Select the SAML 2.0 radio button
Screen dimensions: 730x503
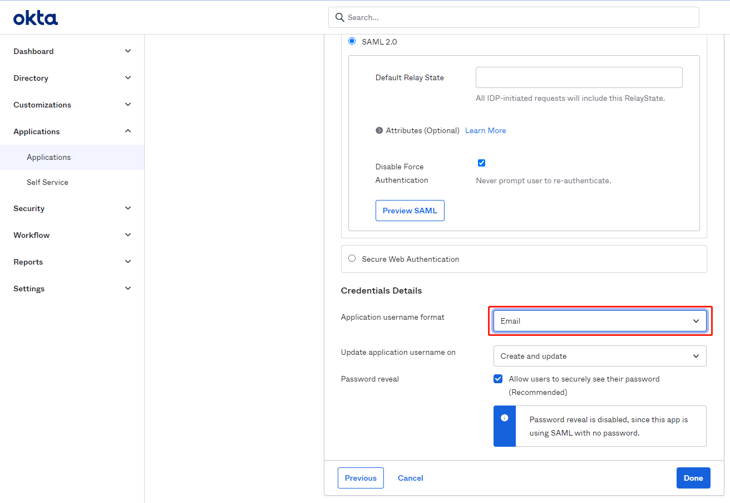point(352,41)
